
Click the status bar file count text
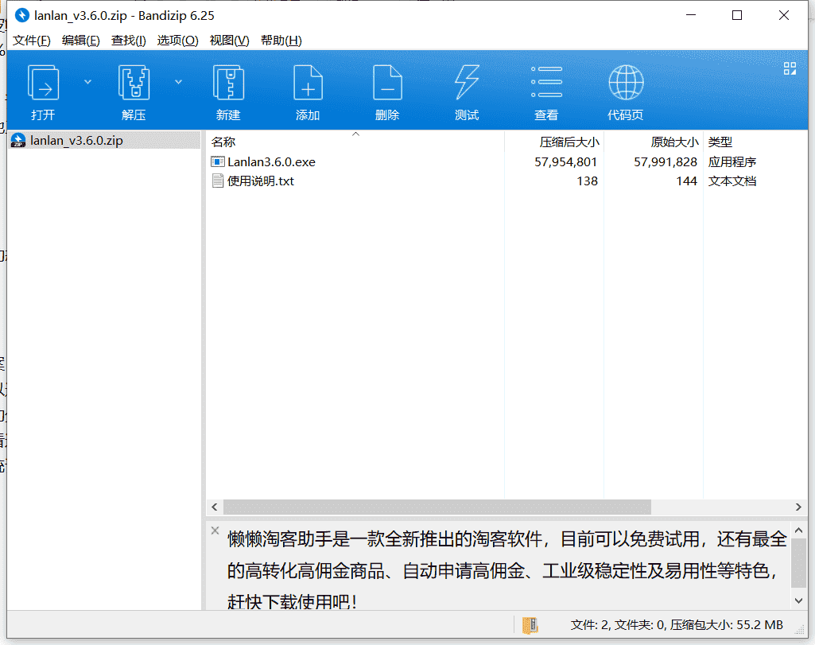click(x=677, y=625)
